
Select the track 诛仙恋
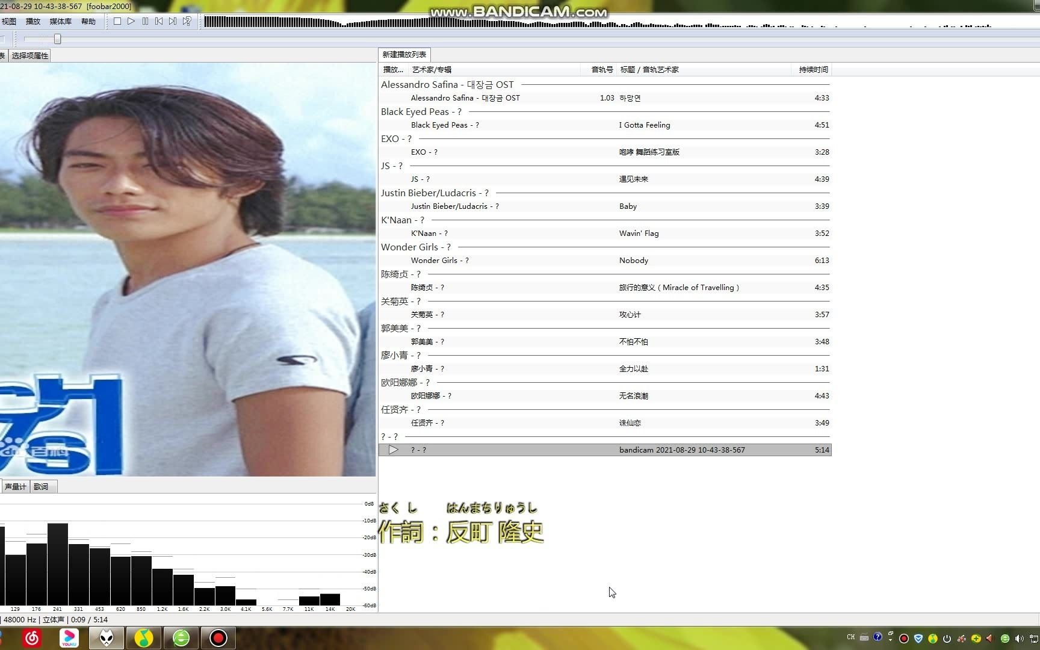(x=605, y=423)
